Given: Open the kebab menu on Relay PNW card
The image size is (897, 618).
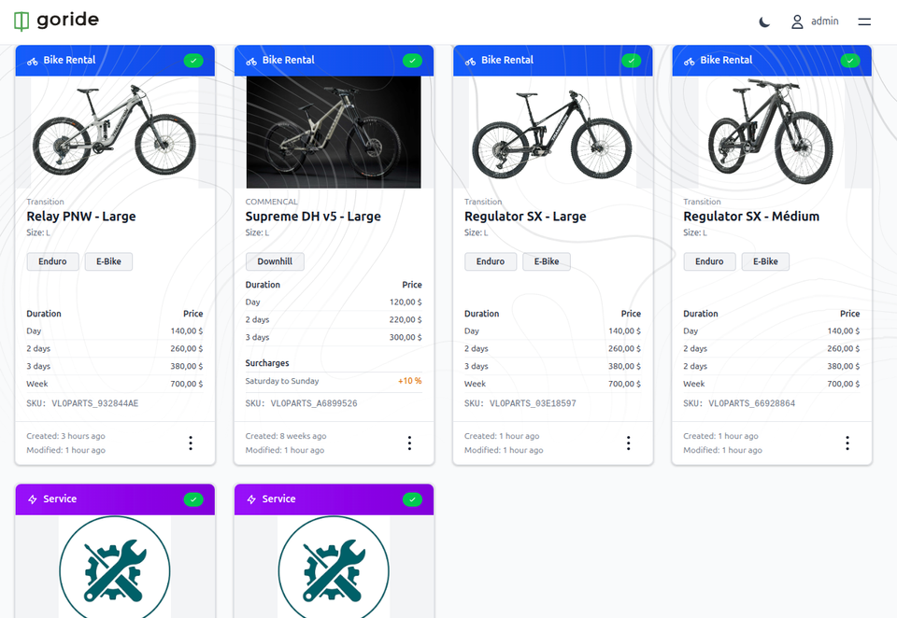Looking at the screenshot, I should click(x=191, y=442).
